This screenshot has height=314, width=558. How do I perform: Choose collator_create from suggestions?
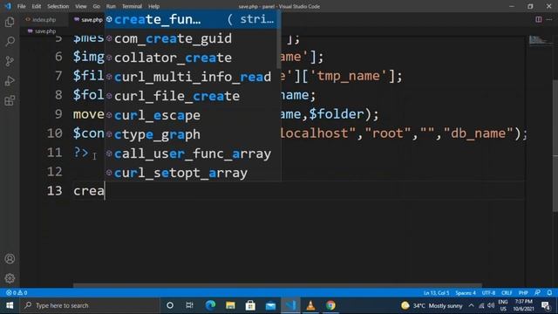coord(191,58)
